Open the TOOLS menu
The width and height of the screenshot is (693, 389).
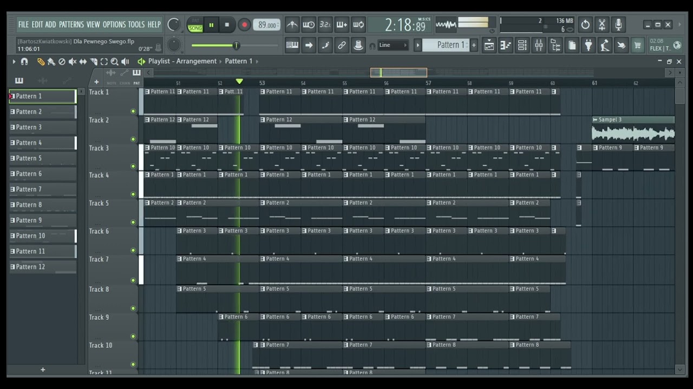click(136, 25)
